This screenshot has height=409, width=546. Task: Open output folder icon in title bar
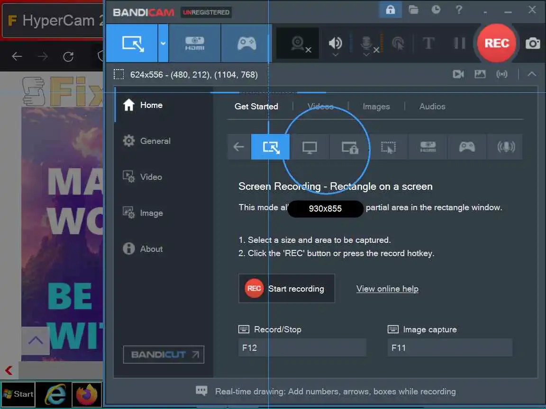413,9
